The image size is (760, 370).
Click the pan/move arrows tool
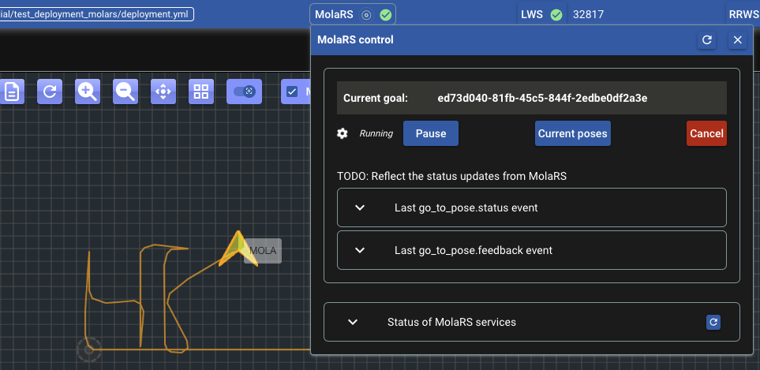click(x=163, y=92)
